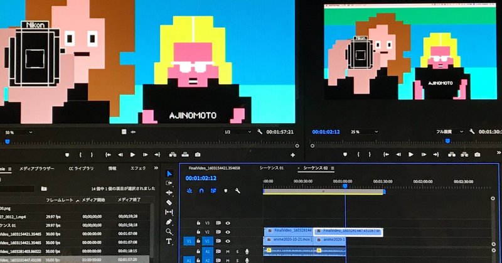This screenshot has width=502, height=263.
Task: Switch to CC ライブラリ tab
Action: point(81,168)
